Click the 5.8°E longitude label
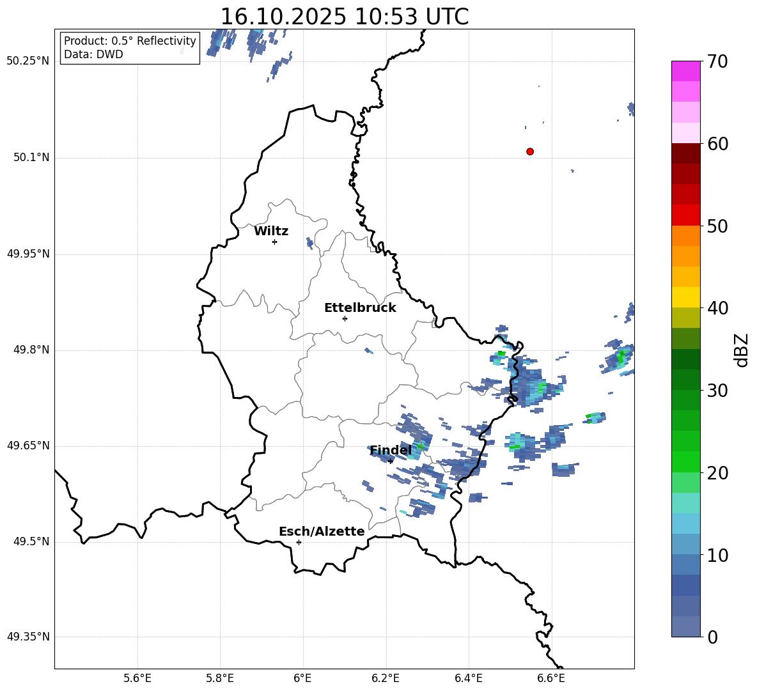The height and width of the screenshot is (691, 757). tap(220, 678)
